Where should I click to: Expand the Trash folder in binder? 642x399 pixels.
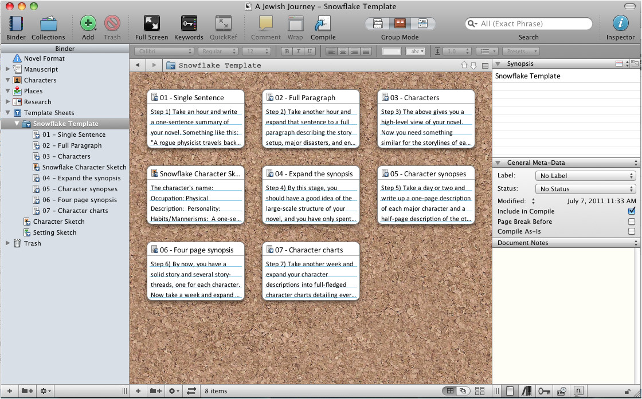8,243
